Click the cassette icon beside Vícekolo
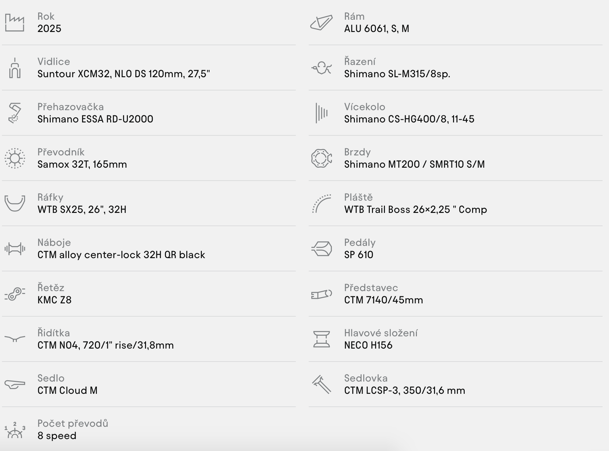 point(321,113)
